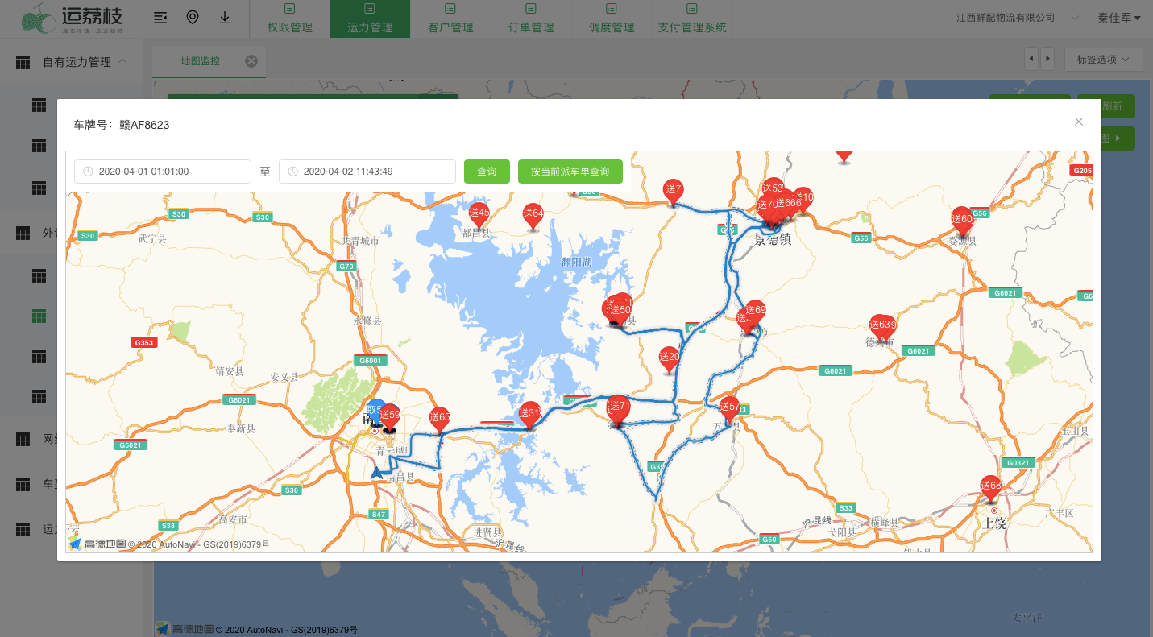This screenshot has width=1153, height=637.
Task: Open the 客户管理 top menu
Action: click(x=450, y=19)
